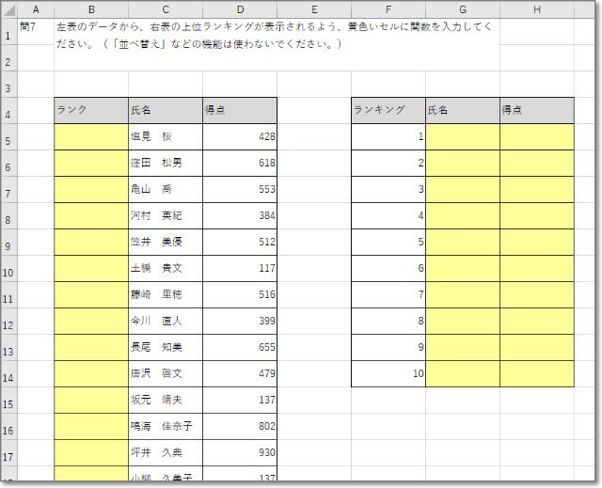Image resolution: width=602 pixels, height=488 pixels.
Task: Select column D header
Action: pyautogui.click(x=240, y=9)
